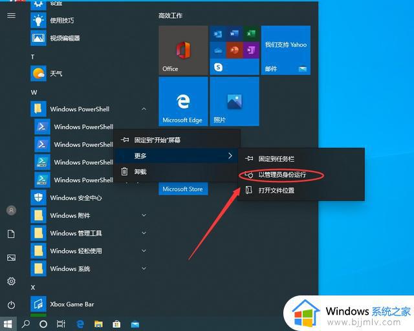414x331 pixels.
Task: Click the Windows Start button on taskbar
Action: pos(8,324)
